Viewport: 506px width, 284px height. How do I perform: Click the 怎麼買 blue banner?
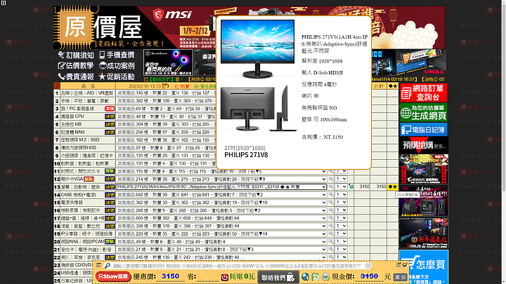pyautogui.click(x=423, y=267)
